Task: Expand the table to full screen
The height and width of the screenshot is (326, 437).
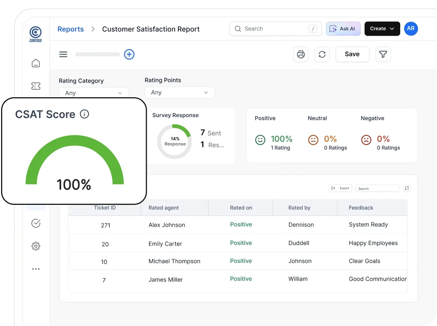Action: click(406, 188)
